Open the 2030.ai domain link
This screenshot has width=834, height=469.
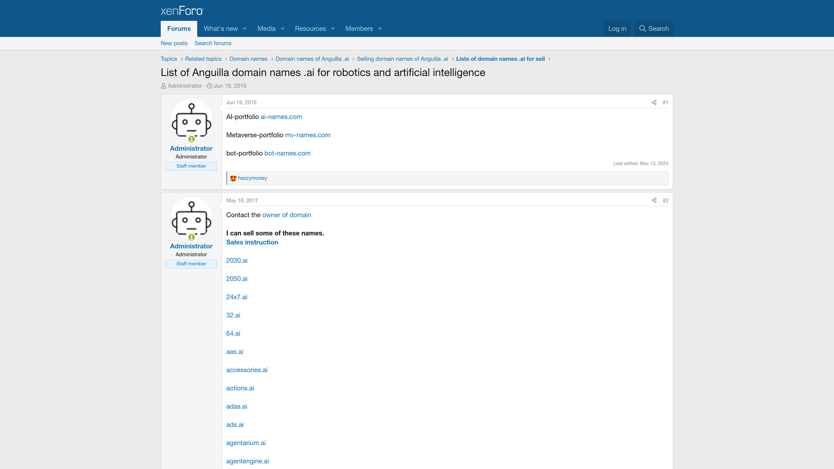(x=237, y=260)
